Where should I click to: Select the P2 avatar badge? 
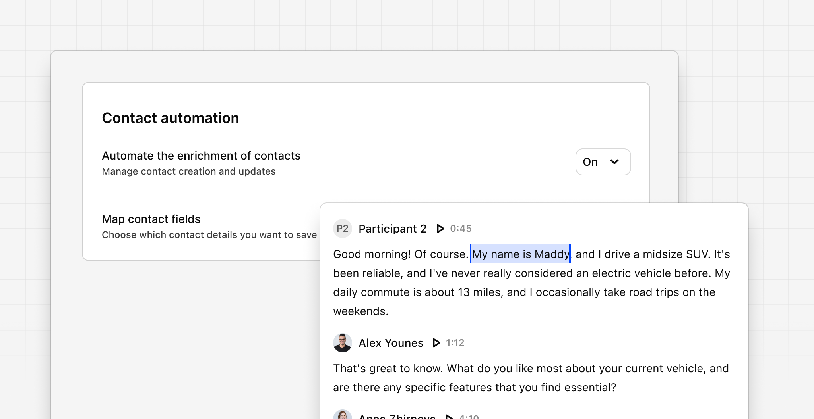[x=343, y=229]
